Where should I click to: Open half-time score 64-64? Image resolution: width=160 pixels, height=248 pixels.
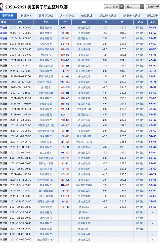[x=152, y=191]
